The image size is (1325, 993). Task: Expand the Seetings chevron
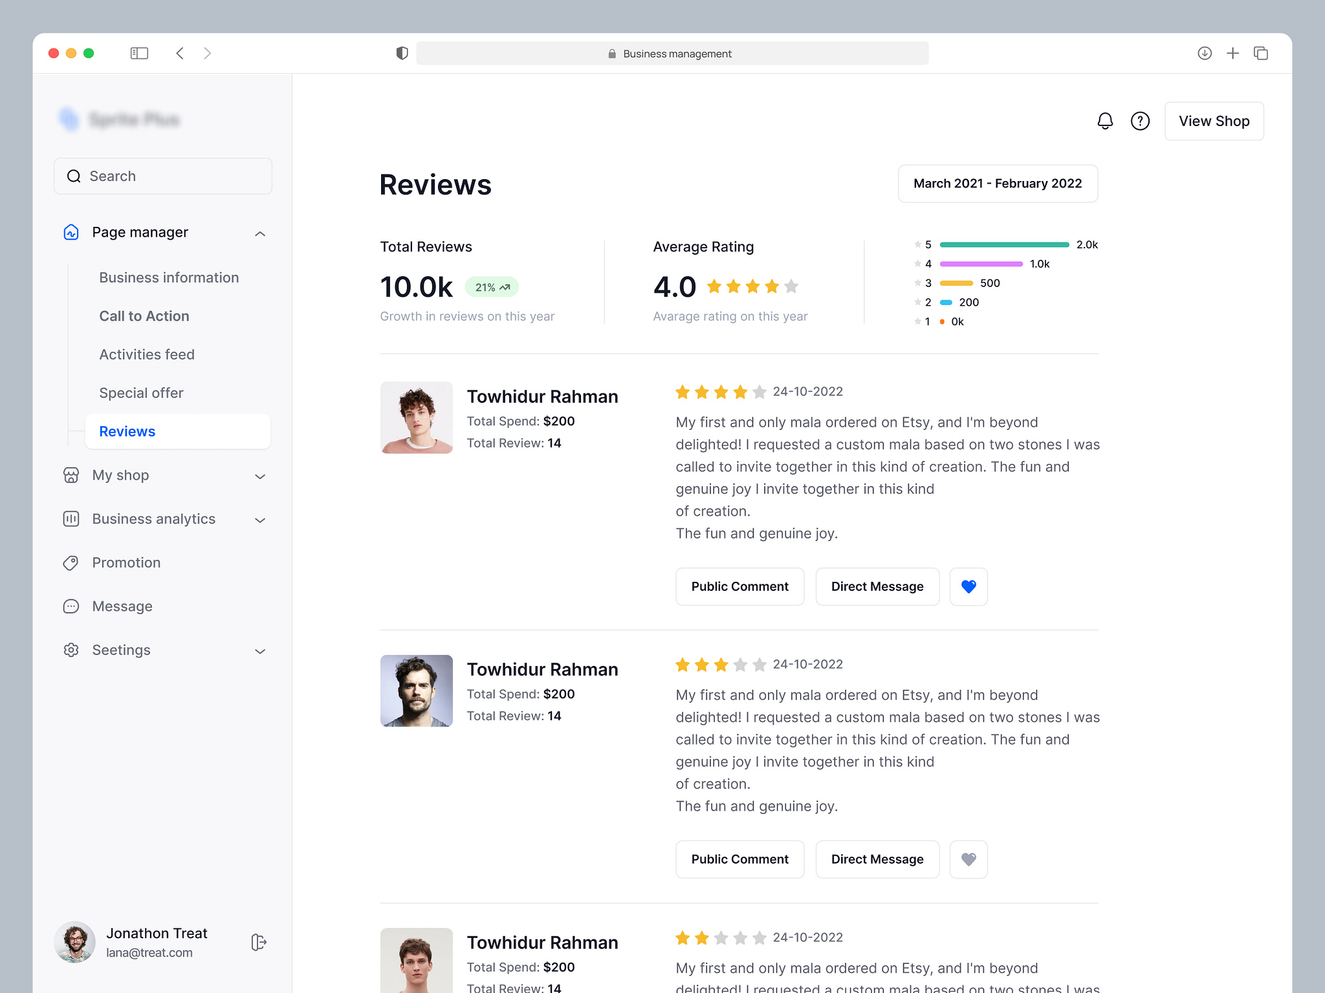click(x=260, y=652)
